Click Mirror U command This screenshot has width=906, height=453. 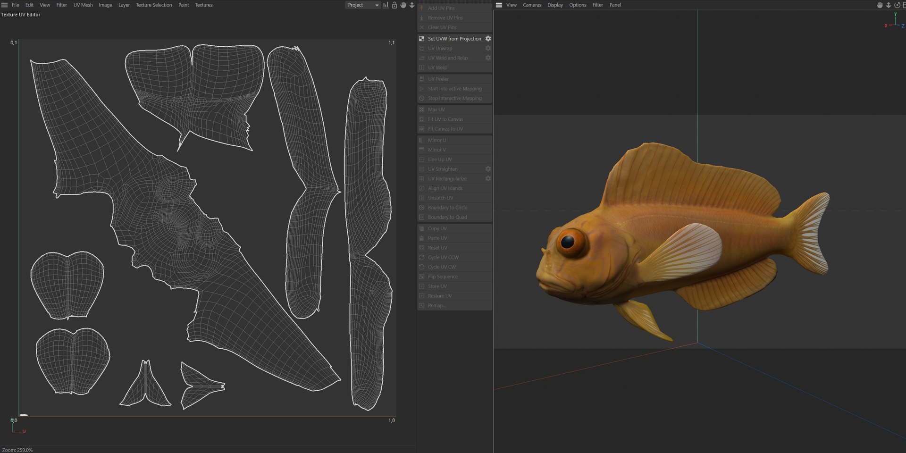[x=455, y=140]
